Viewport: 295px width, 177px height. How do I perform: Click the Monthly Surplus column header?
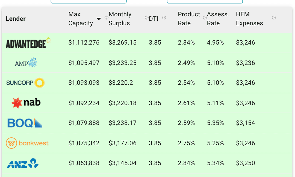coord(120,19)
